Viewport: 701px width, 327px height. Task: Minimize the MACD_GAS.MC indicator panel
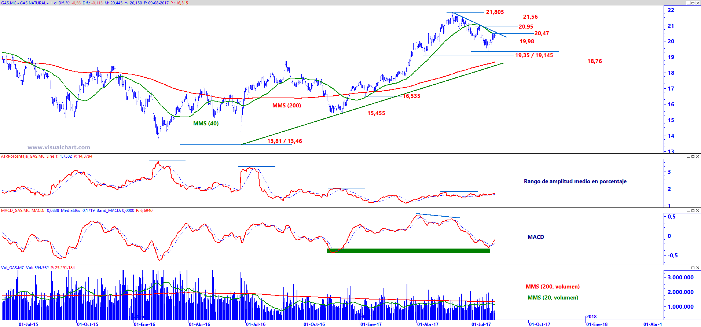[688, 211]
